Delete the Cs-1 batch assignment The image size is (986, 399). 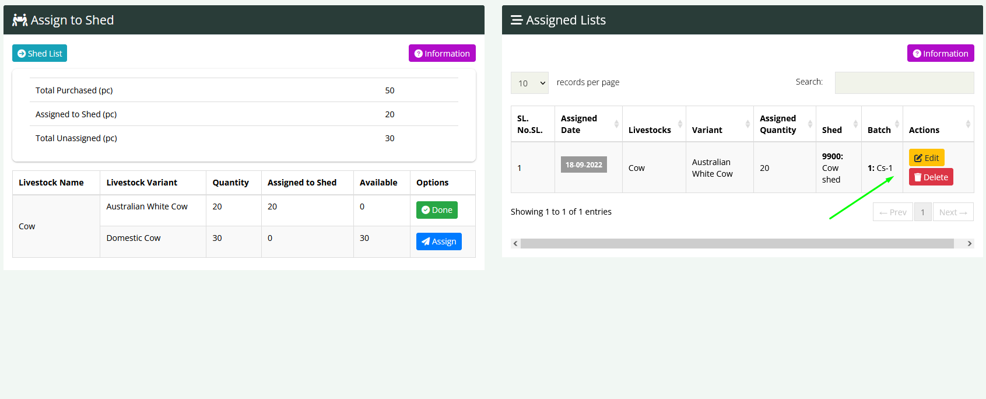pos(931,177)
